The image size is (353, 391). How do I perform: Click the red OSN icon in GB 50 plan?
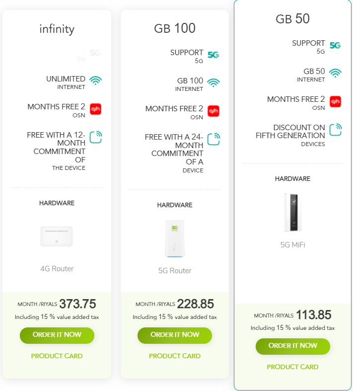(335, 101)
